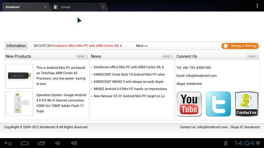This screenshot has height=148, width=264.
Task: Open the browser overflow menu icon
Action: click(257, 6)
